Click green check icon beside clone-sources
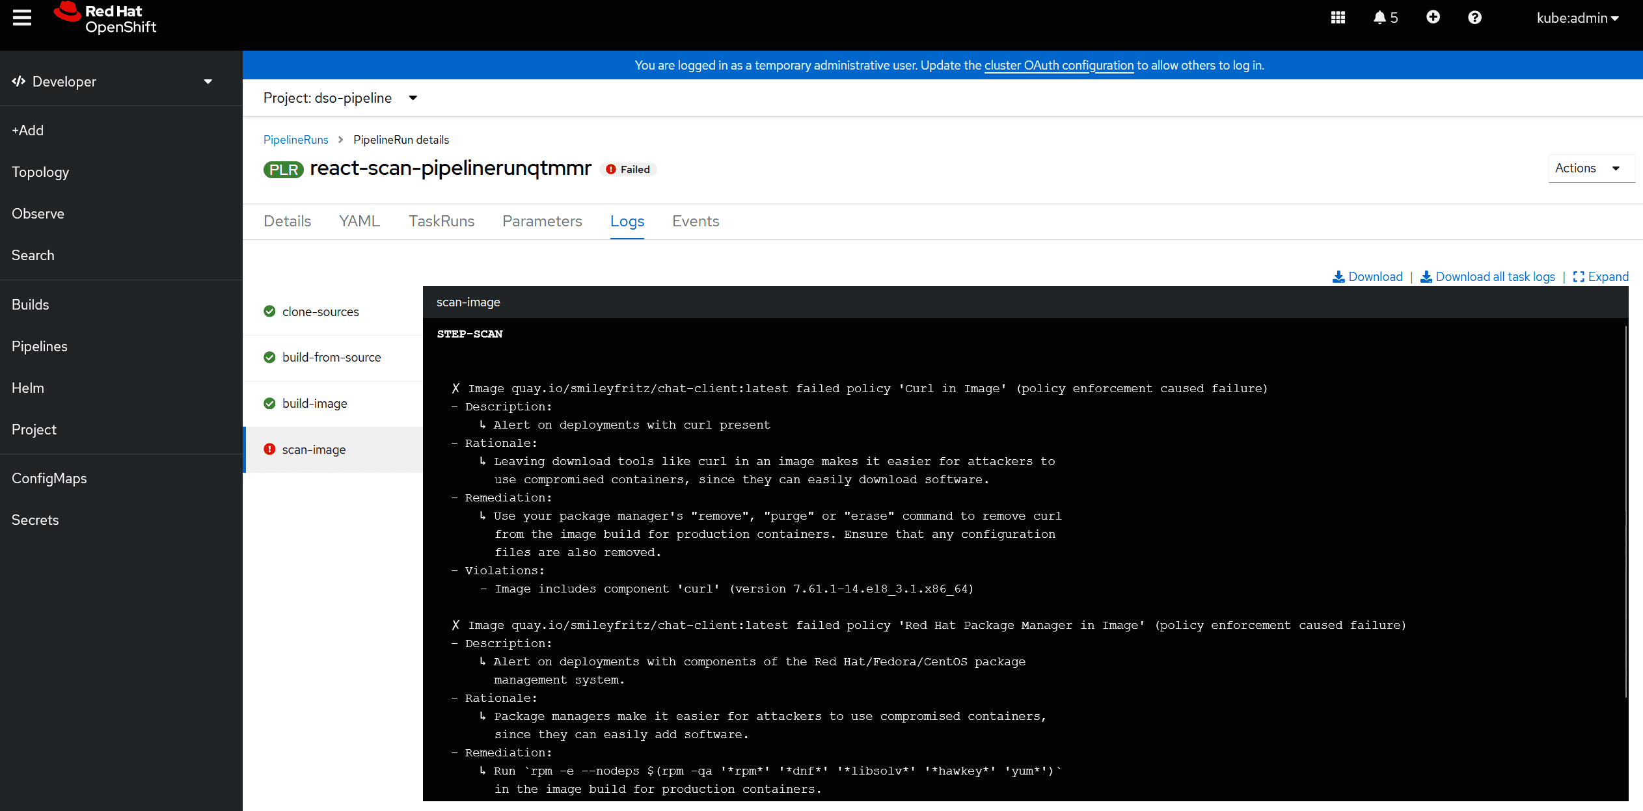The height and width of the screenshot is (811, 1643). 269,312
